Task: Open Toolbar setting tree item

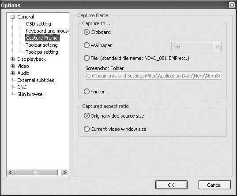Action: coord(42,45)
